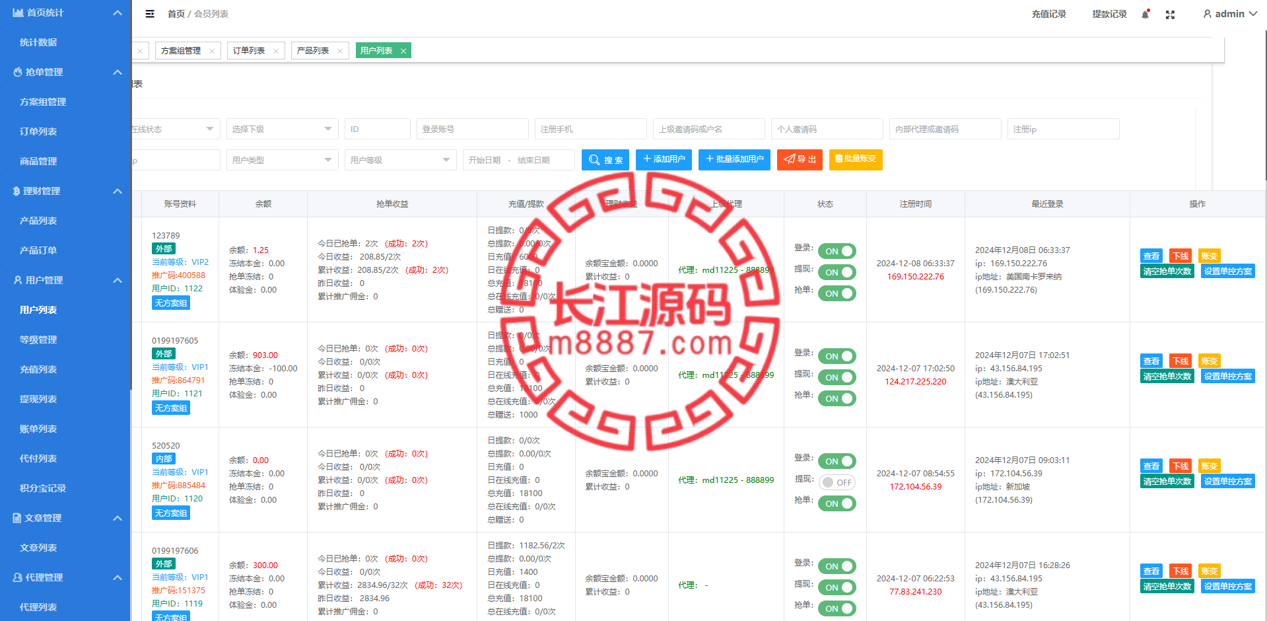Viewport: 1267px width, 621px height.
Task: Open 代付列表 in the sidebar
Action: (38, 458)
